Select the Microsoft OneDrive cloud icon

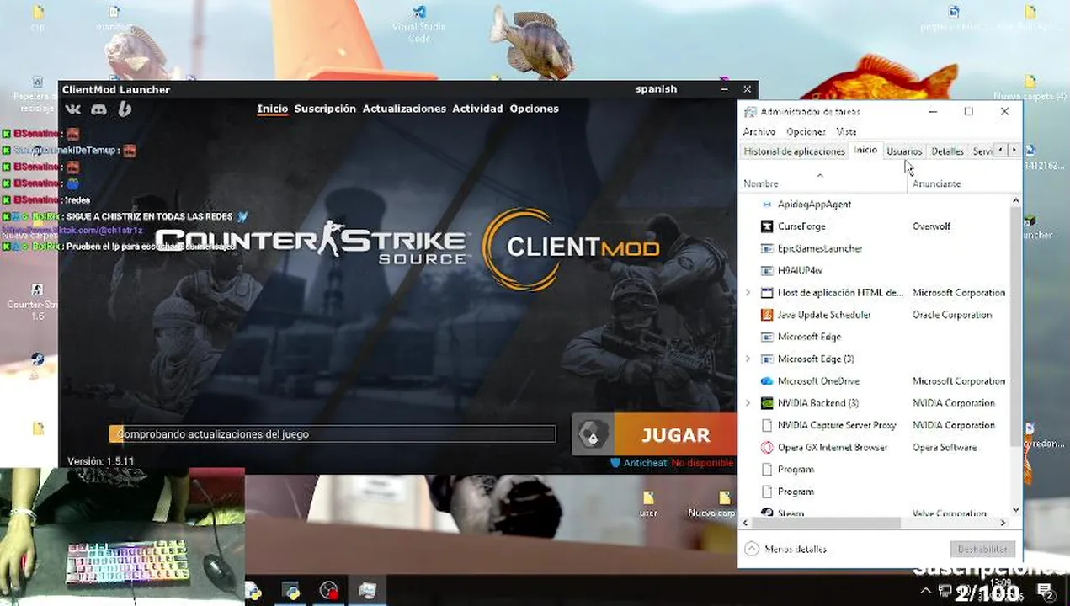click(766, 381)
